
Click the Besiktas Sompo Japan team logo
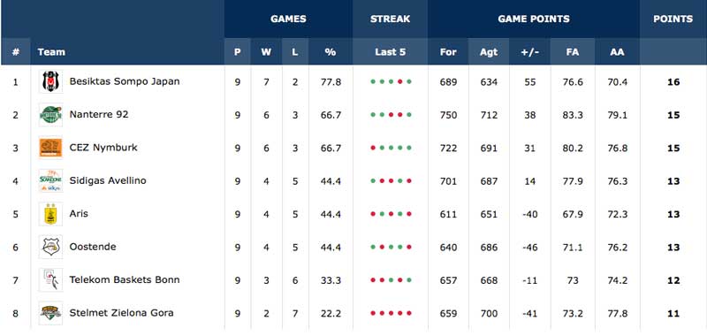tap(50, 81)
